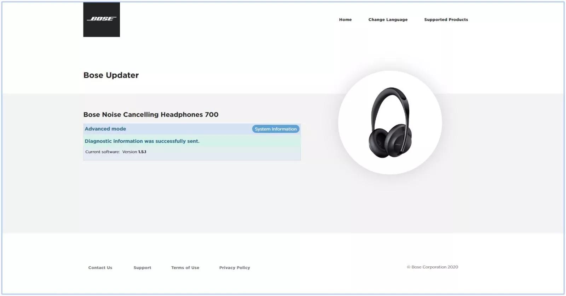This screenshot has width=566, height=296.
Task: Open the Home page
Action: tap(345, 20)
